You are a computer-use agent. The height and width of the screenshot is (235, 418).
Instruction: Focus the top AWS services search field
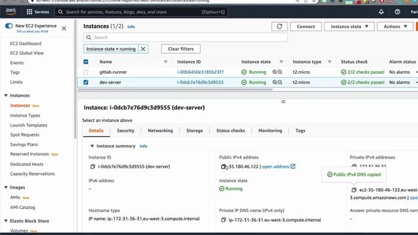pos(141,12)
